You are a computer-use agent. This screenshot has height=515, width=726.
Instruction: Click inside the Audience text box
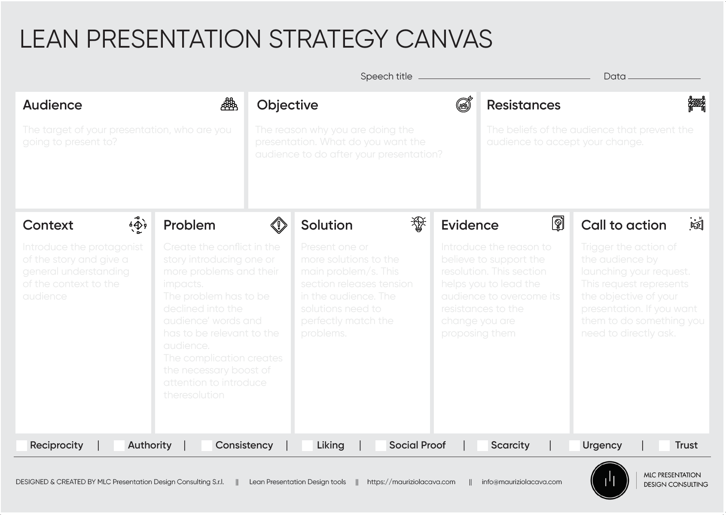coord(129,172)
